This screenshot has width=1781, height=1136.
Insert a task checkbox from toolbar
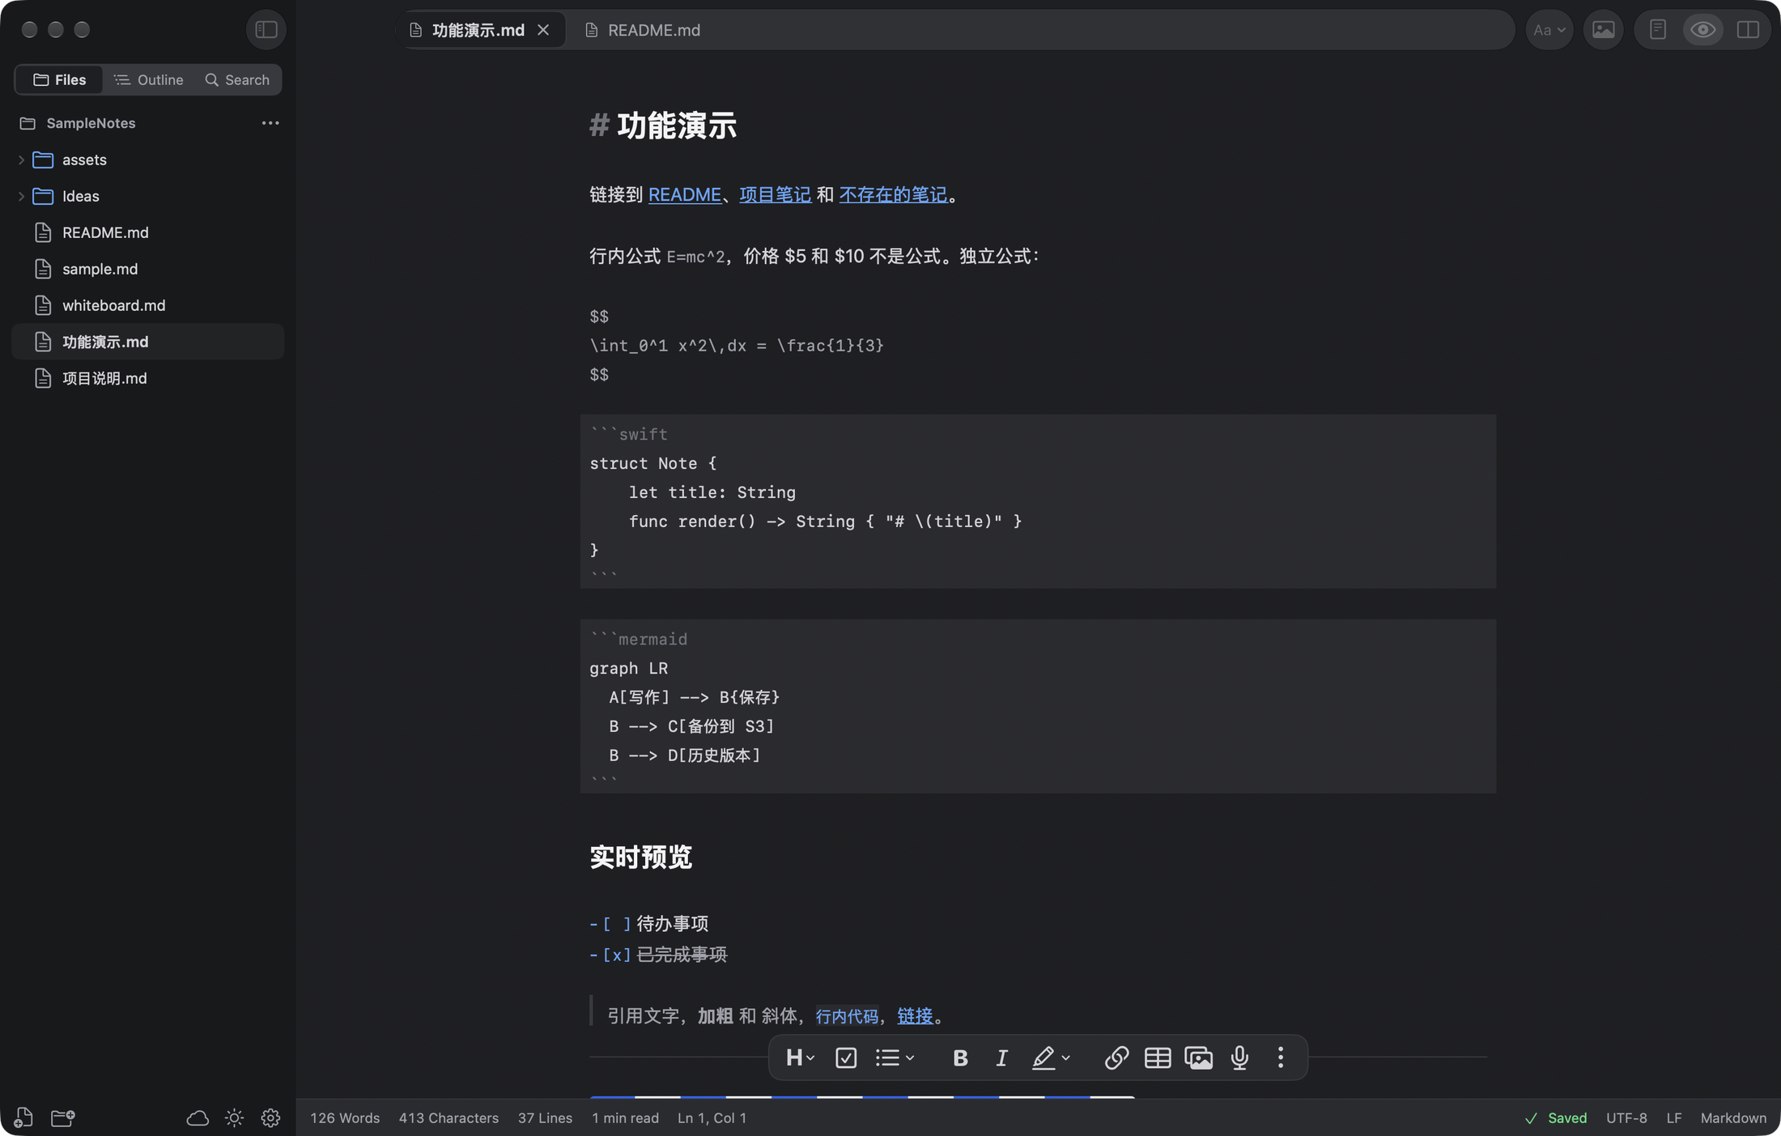coord(846,1057)
